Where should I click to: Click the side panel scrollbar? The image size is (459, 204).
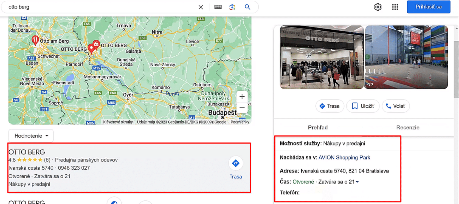[x=456, y=69]
